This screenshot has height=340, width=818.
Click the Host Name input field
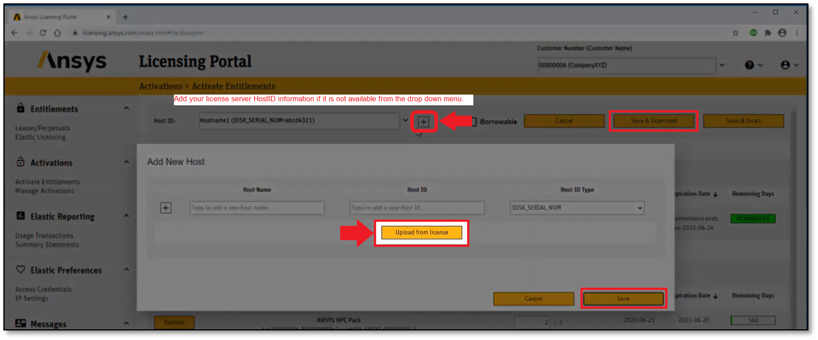(x=257, y=208)
